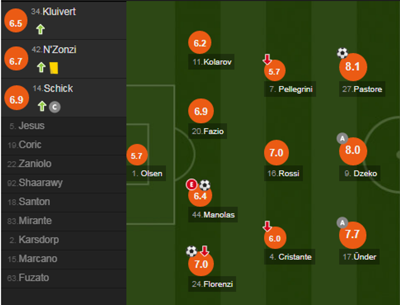400x305 pixels.
Task: Click Olsen's 5.7 goalkeeper rating circle
Action: coord(137,156)
